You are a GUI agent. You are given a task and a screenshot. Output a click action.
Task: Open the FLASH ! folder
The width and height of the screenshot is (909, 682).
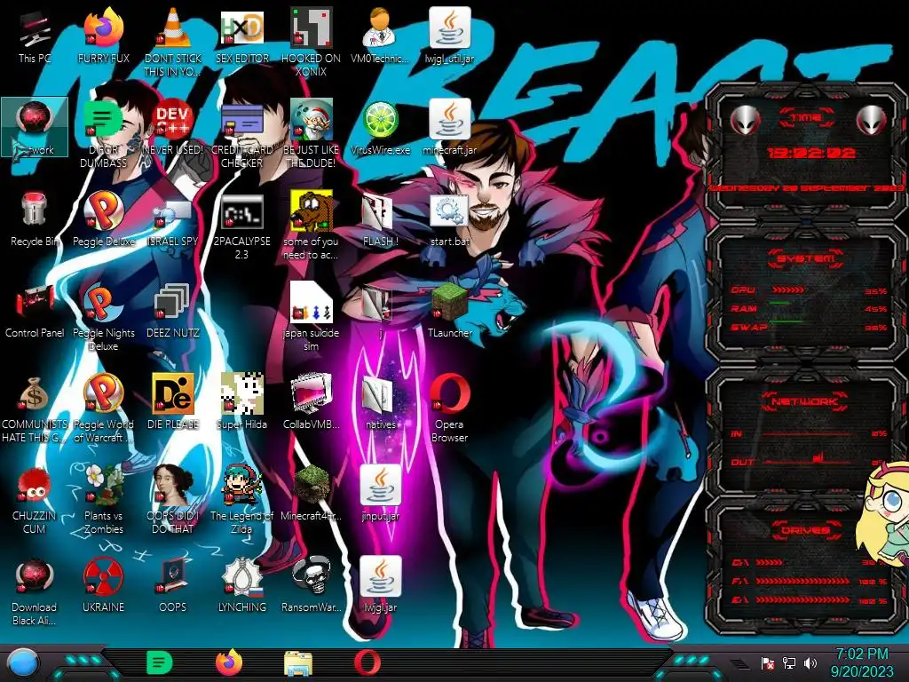pyautogui.click(x=380, y=218)
